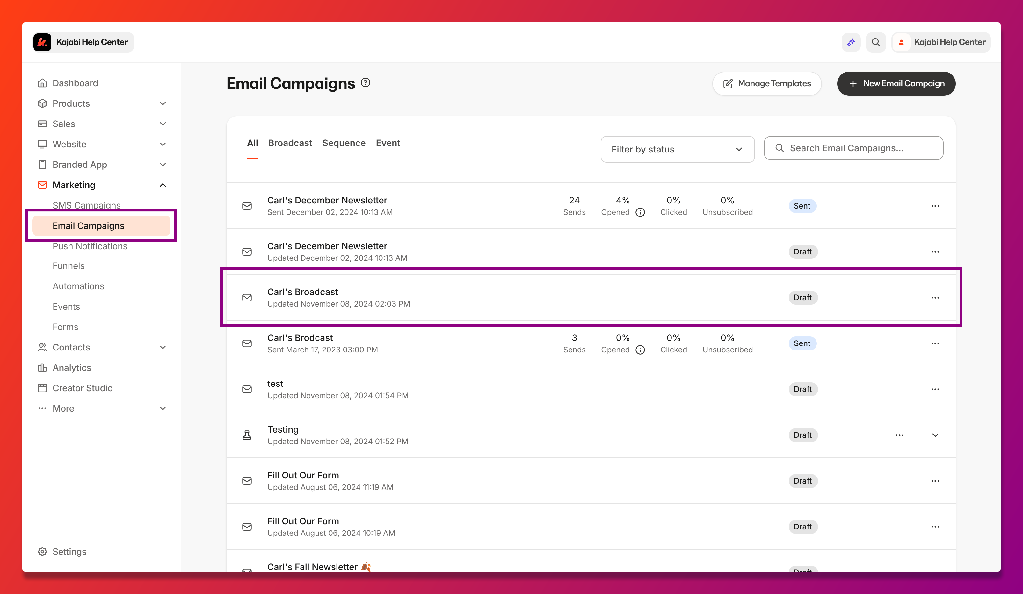
Task: Click Opened info icon for December Newsletter
Action: point(640,212)
